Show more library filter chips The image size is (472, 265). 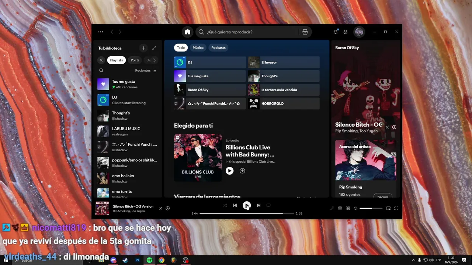tap(155, 60)
